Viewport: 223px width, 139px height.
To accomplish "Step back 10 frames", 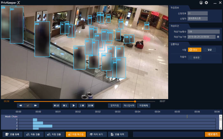I will (56, 105).
